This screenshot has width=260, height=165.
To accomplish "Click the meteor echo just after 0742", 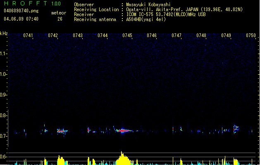I will click(x=62, y=131).
